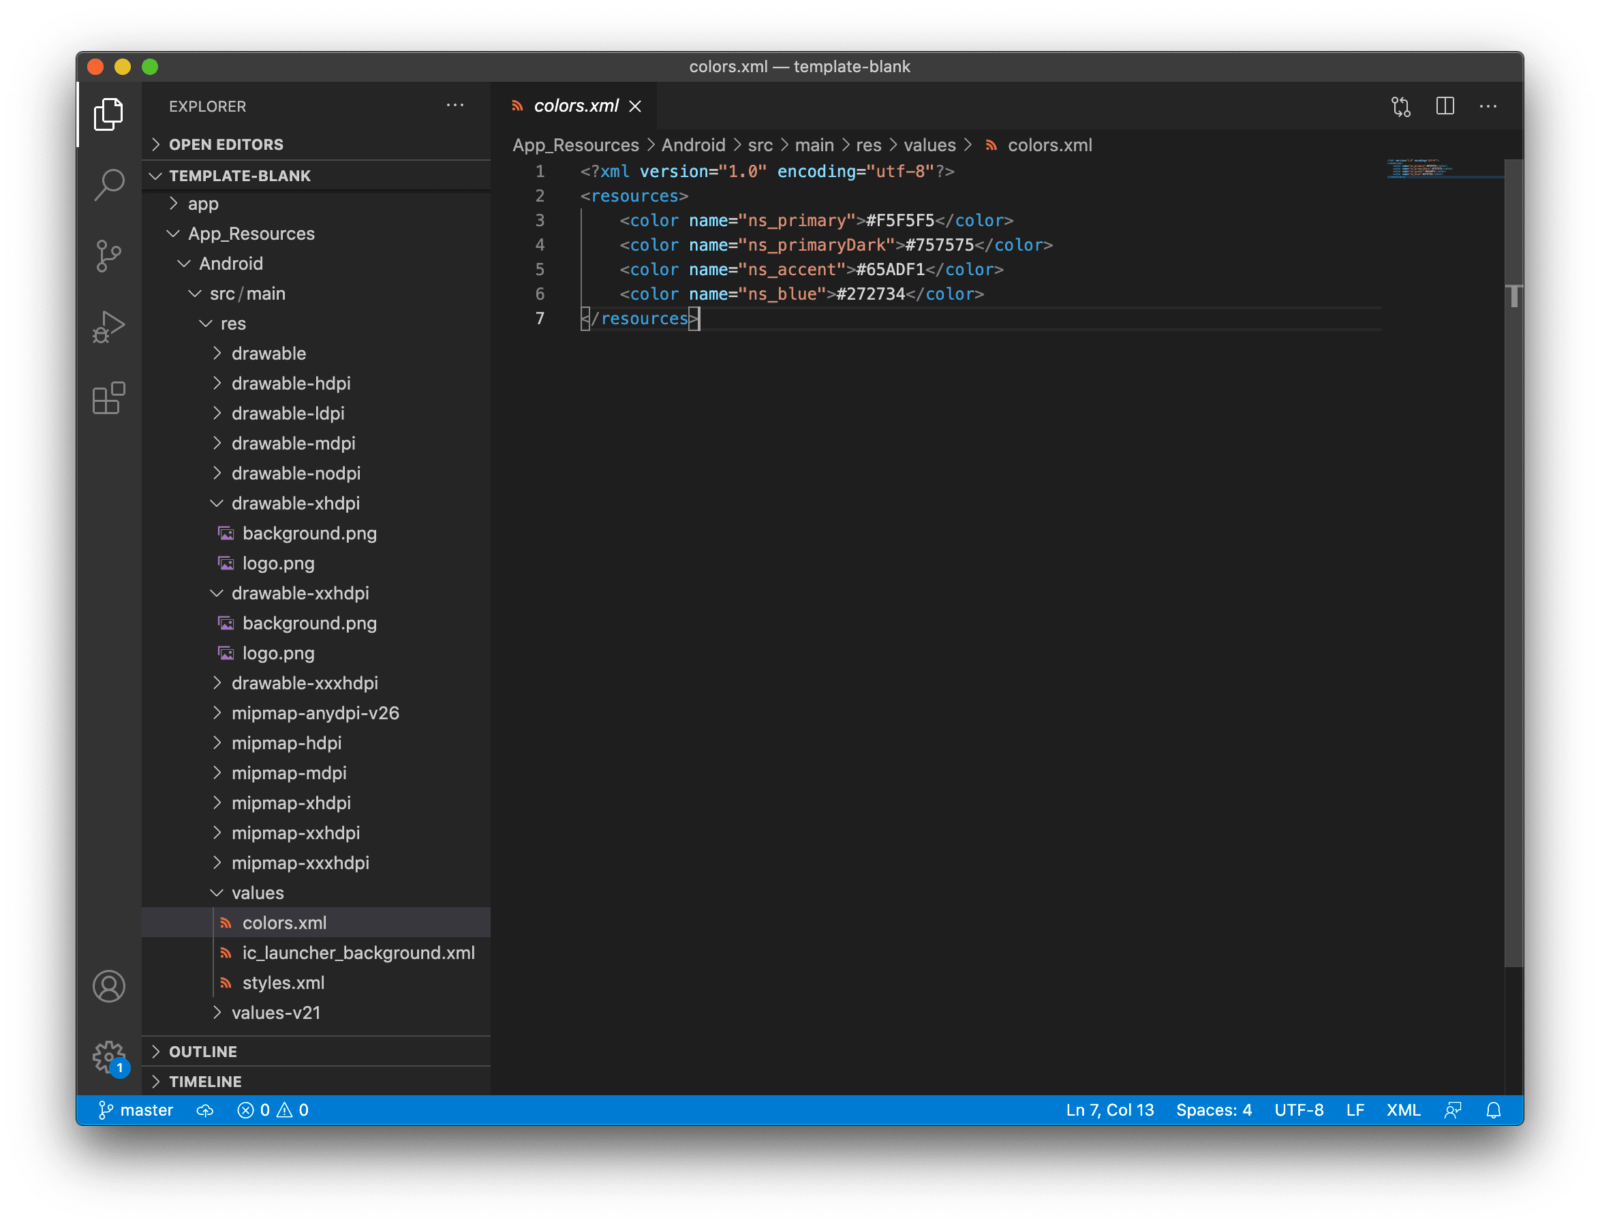Toggle the Explorer view in activity bar
This screenshot has width=1600, height=1226.
(109, 114)
